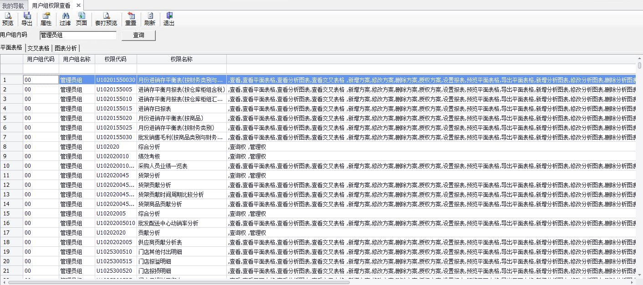Select the cell 批发配送中心动销率分析
This screenshot has width=643, height=285.
click(182, 223)
